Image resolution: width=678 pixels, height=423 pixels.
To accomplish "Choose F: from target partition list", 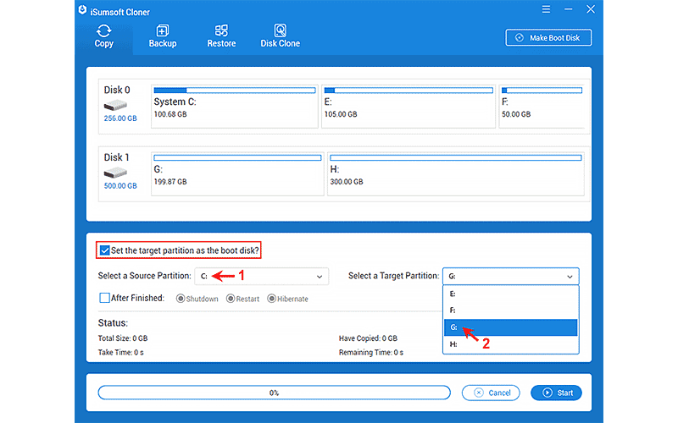I will point(511,310).
